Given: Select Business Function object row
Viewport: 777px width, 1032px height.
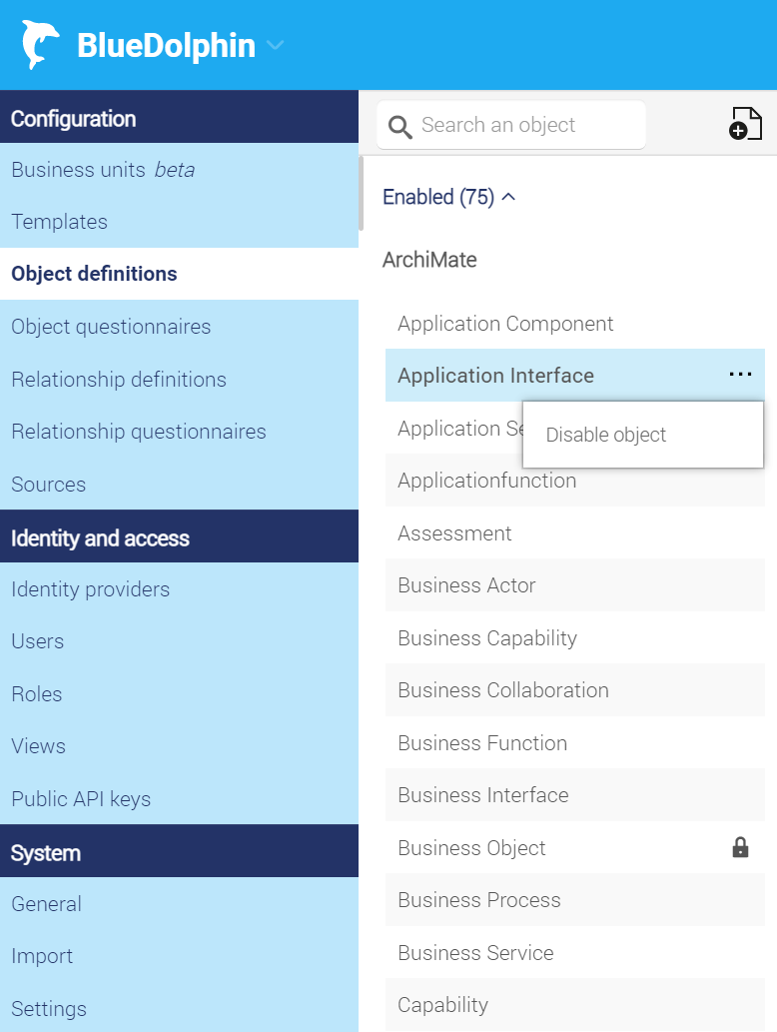Looking at the screenshot, I should [x=574, y=742].
